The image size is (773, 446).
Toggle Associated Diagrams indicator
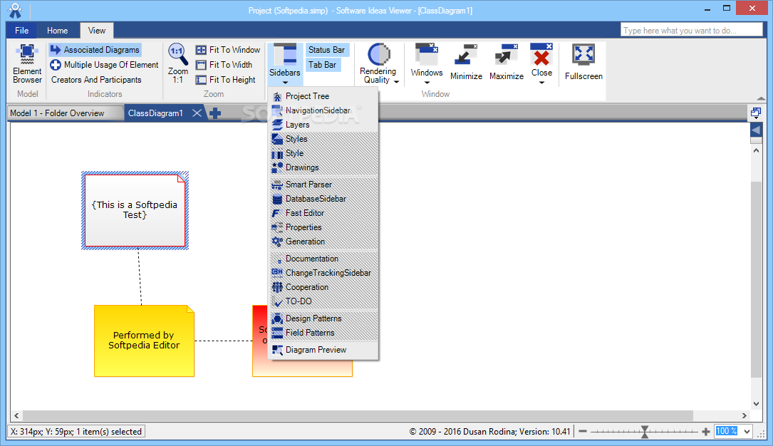click(95, 50)
